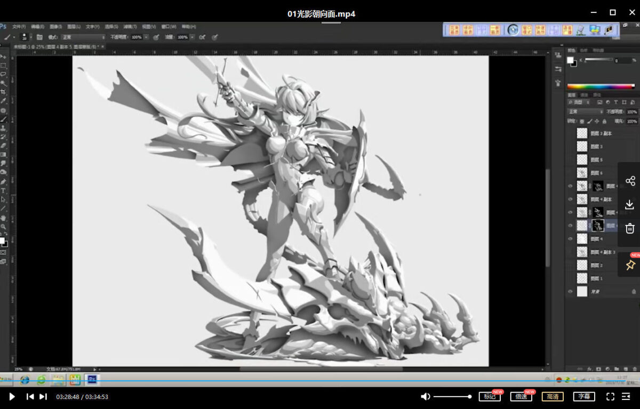Click the foreground color swatch in Color panel

click(570, 60)
